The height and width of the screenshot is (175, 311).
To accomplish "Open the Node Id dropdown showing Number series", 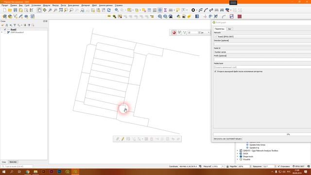I will (x=262, y=52).
